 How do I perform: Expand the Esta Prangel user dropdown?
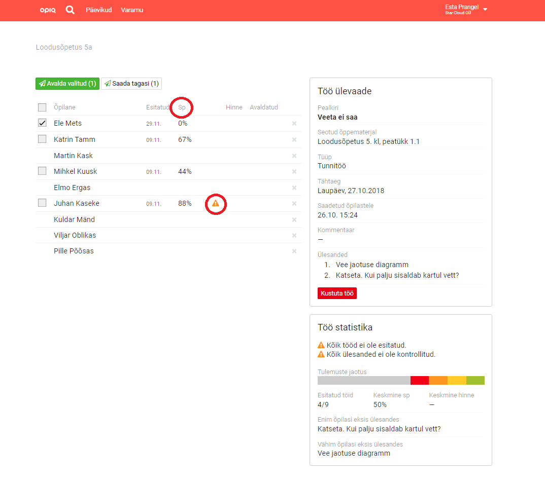coord(466,9)
